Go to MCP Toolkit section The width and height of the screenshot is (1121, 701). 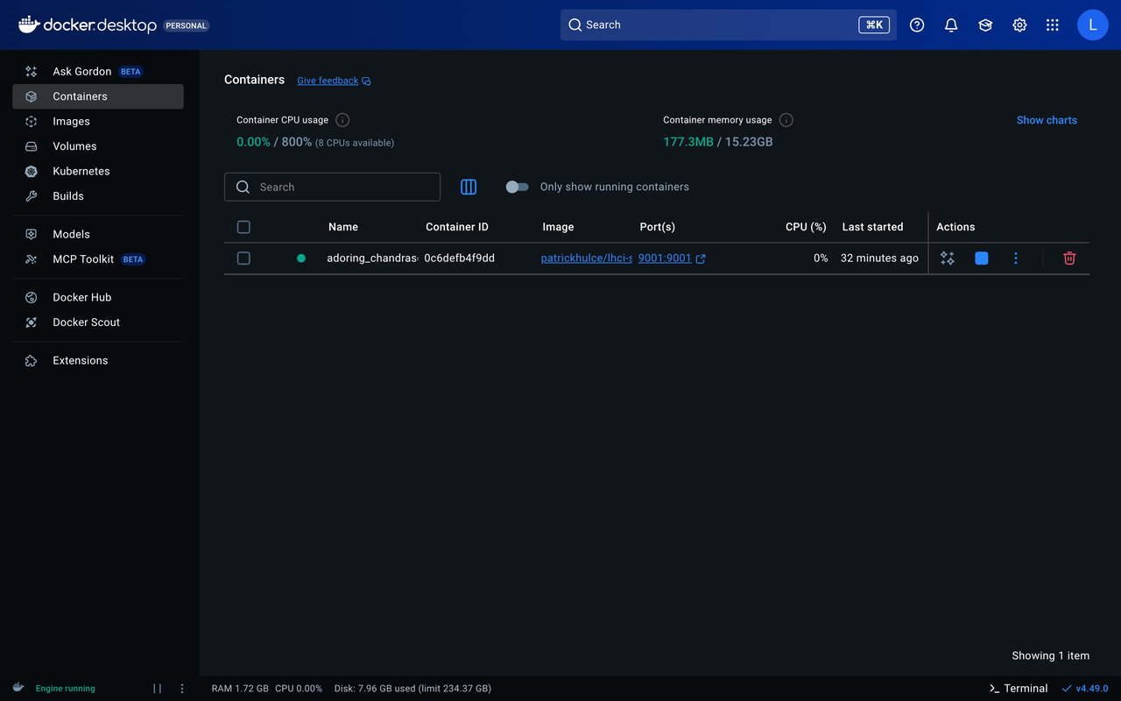pos(98,259)
